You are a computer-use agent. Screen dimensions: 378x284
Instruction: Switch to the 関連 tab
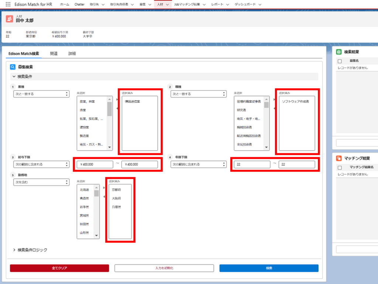(x=54, y=54)
